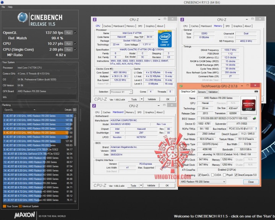275x220 pixels.
Task: Click the Cinebench Info input field
Action: 47,97
